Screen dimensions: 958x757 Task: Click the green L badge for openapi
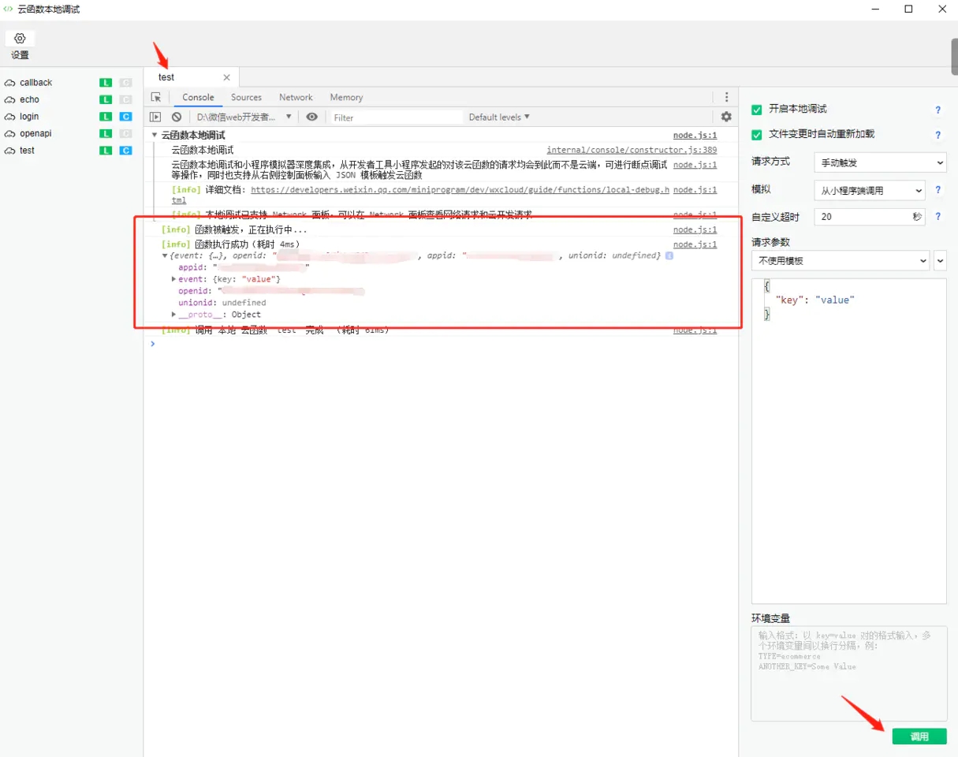coord(106,134)
